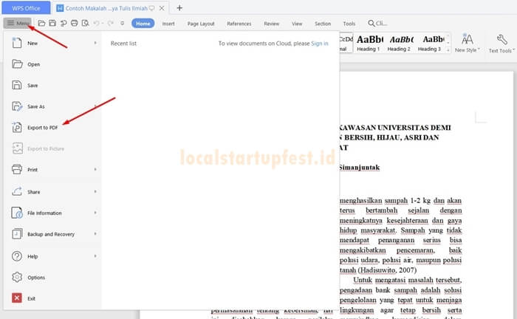
Task: Switch to the References ribbon tab
Action: coord(239,24)
